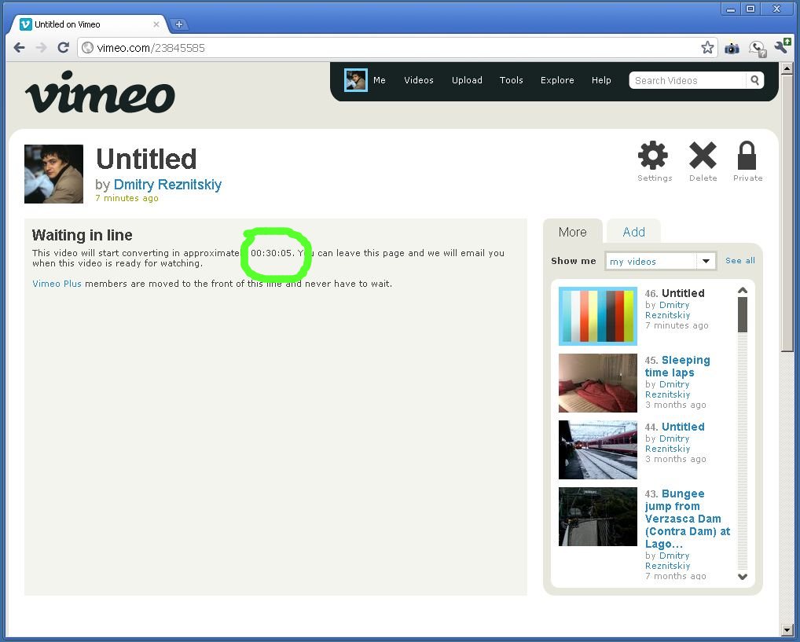This screenshot has height=642, width=800.
Task: Click the browser back arrow
Action: [20, 48]
